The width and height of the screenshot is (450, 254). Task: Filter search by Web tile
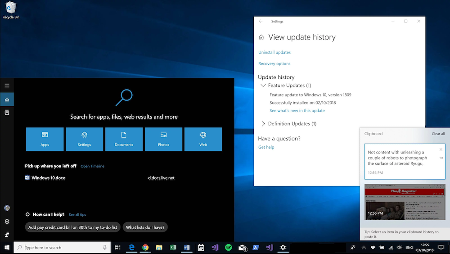pyautogui.click(x=203, y=139)
